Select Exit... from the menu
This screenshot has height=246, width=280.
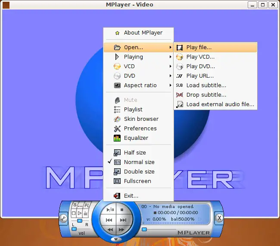[138, 196]
